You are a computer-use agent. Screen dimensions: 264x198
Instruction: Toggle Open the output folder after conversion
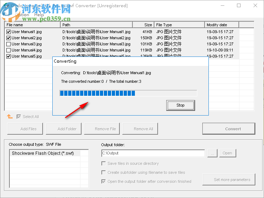click(104, 181)
